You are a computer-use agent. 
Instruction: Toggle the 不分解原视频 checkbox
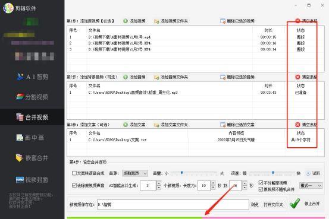click(x=261, y=183)
